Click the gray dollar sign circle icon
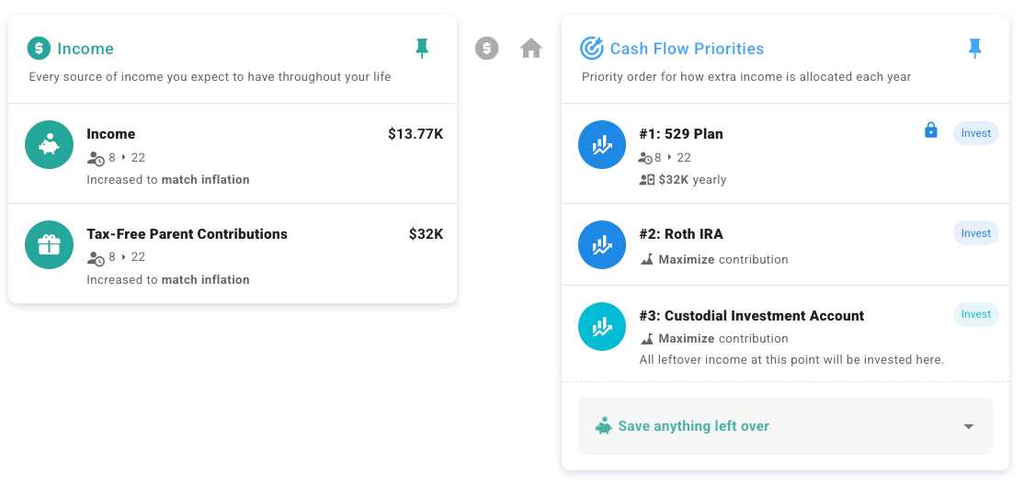 486,49
